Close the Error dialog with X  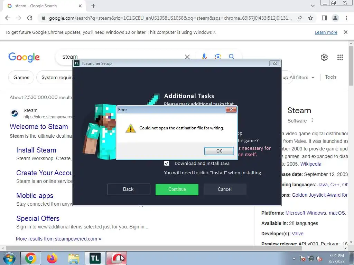point(231,109)
